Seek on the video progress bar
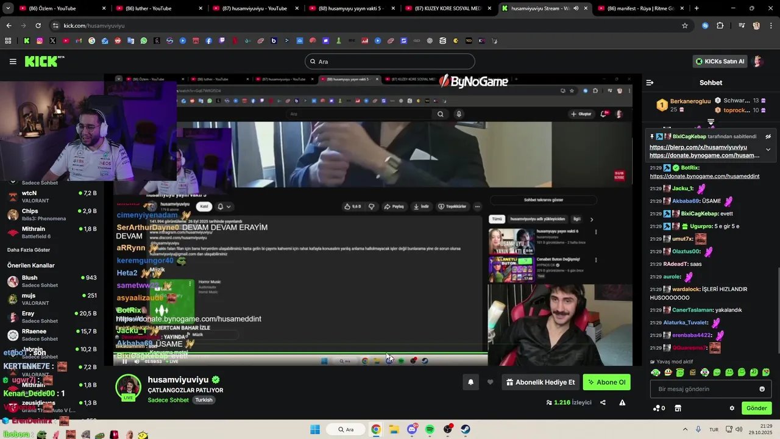Viewport: 780px width, 439px height. click(x=300, y=353)
